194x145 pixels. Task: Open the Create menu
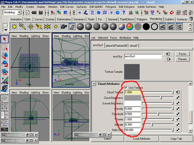[30, 7]
